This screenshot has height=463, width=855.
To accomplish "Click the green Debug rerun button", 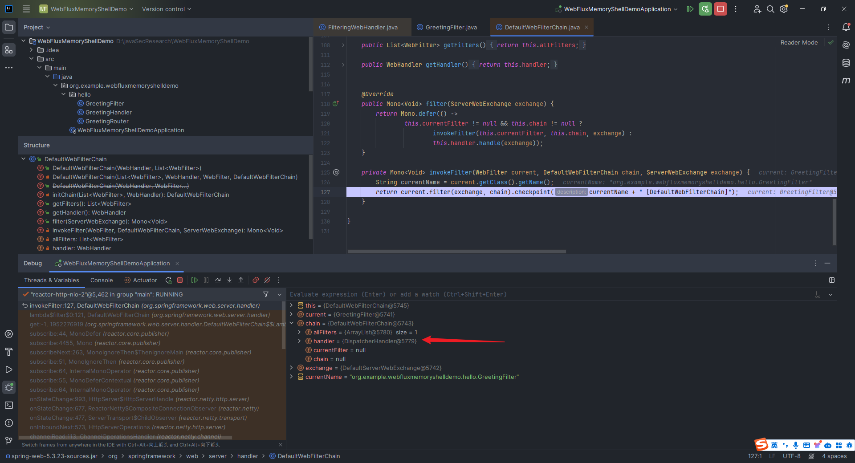I will [705, 9].
